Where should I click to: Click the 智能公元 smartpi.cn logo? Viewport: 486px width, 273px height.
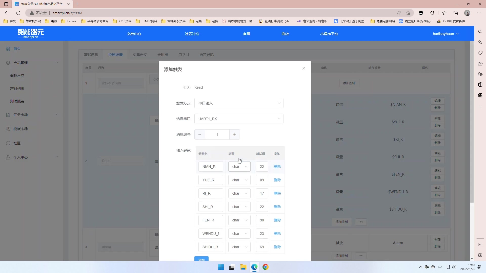(x=31, y=33)
